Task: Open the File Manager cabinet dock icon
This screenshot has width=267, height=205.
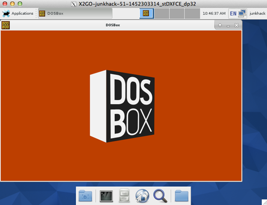Action: [124, 196]
